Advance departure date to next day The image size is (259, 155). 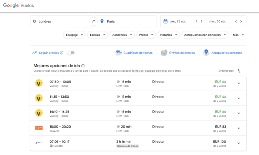[202, 21]
